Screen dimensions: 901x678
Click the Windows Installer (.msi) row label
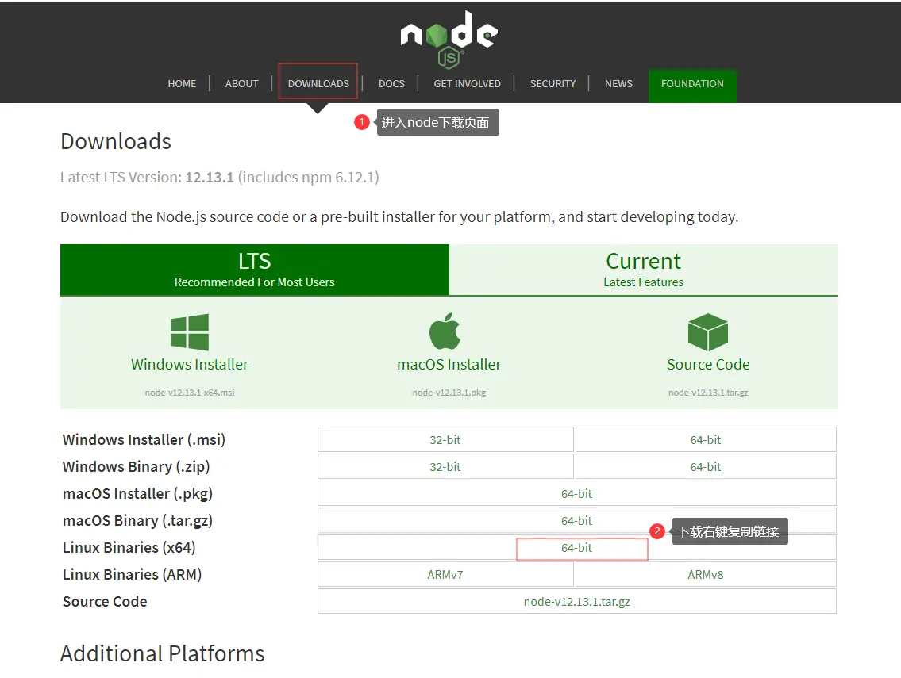(144, 440)
